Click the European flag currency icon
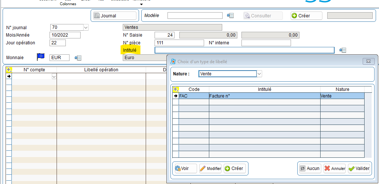Viewport: 379px width, 184px height. pyautogui.click(x=41, y=57)
